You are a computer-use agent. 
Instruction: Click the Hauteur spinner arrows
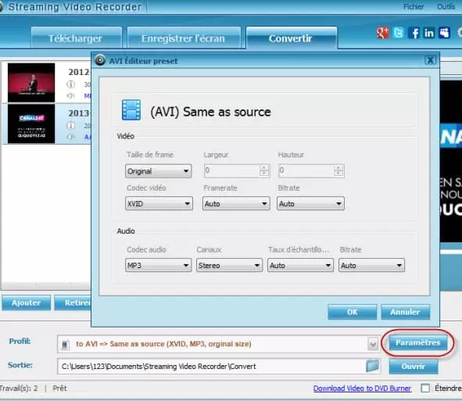point(338,170)
